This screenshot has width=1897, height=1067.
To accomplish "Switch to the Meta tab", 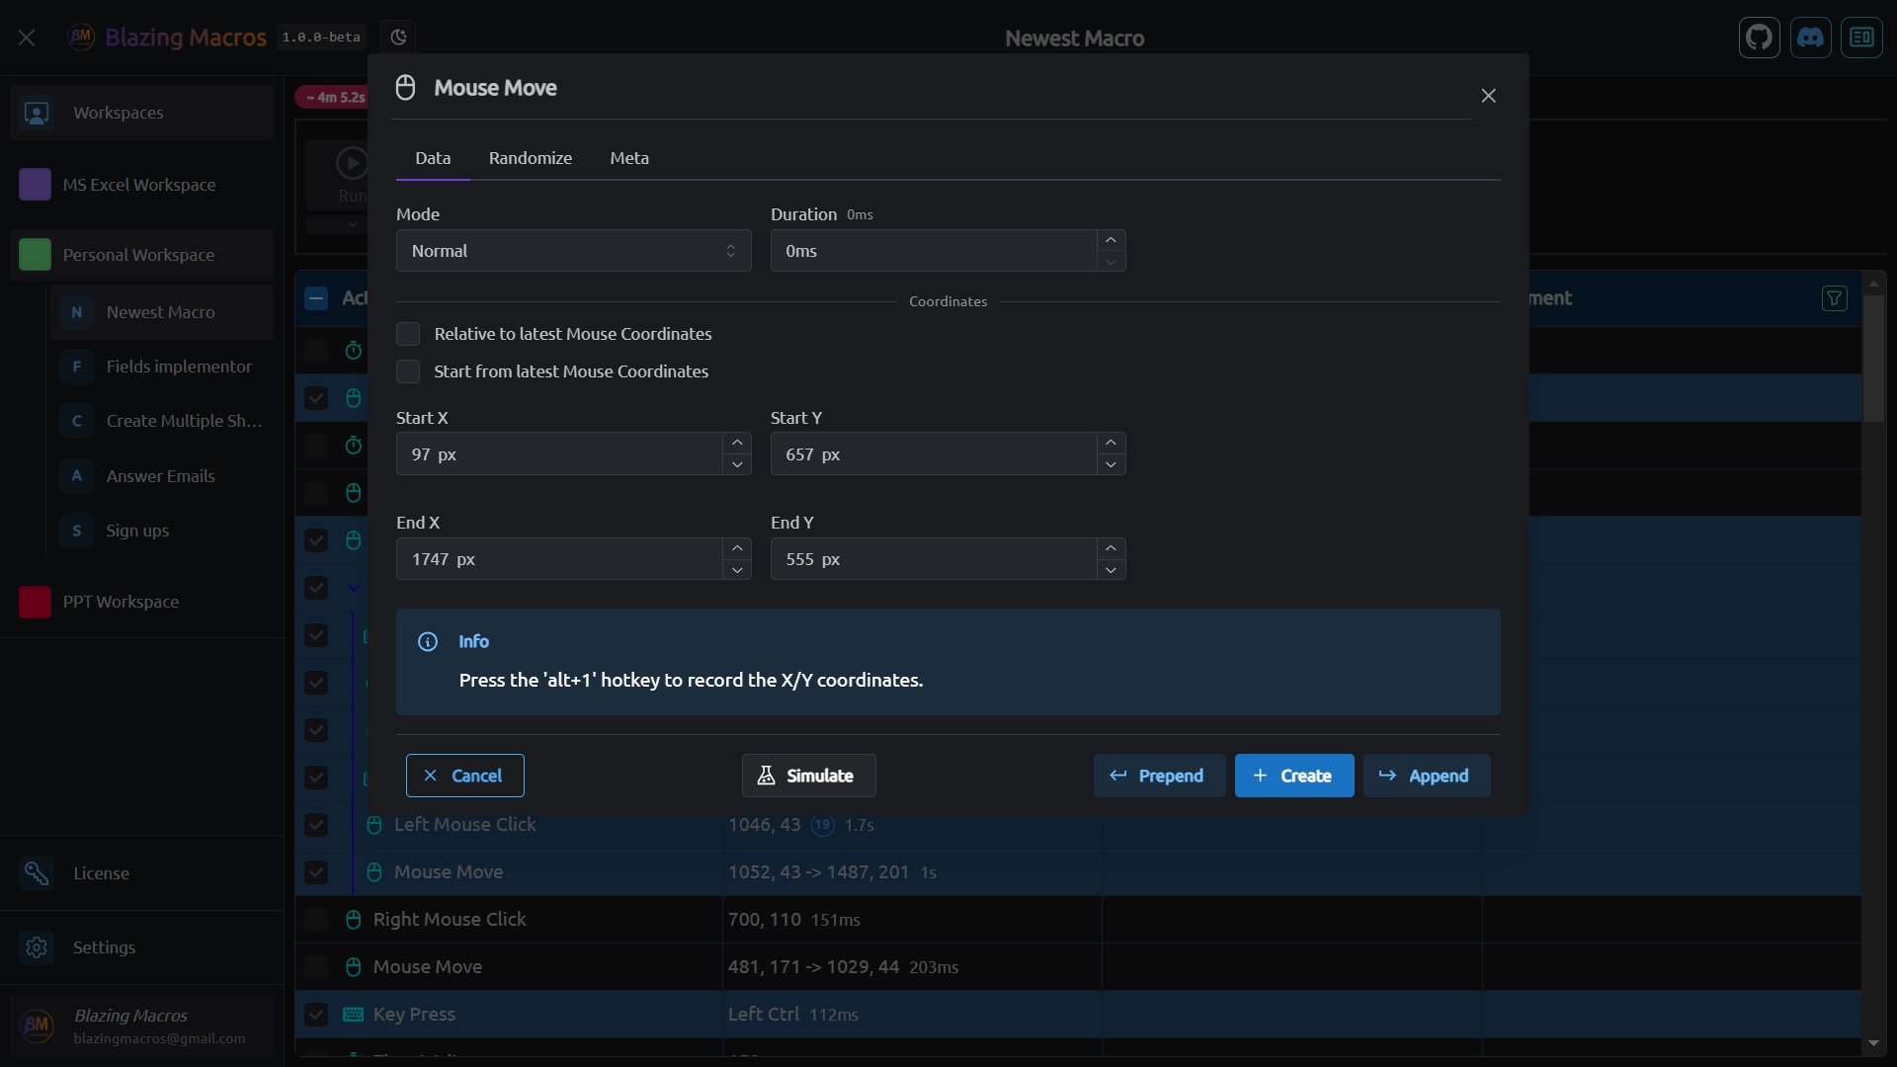I will coord(629,158).
